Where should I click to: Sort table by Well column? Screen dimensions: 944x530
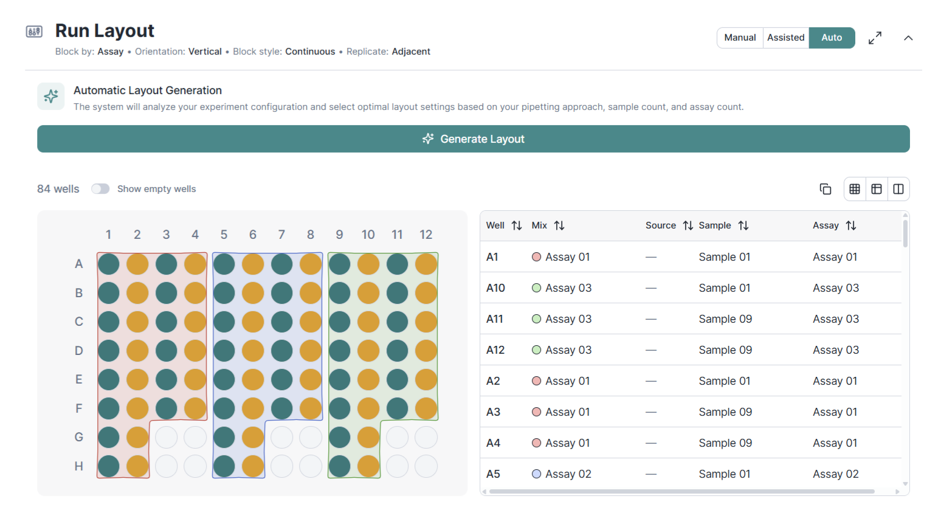tap(517, 225)
